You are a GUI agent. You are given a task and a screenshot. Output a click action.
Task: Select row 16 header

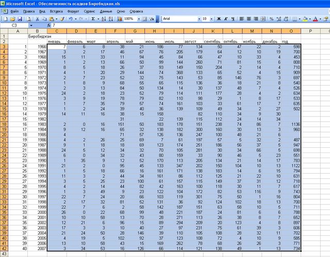[4, 114]
